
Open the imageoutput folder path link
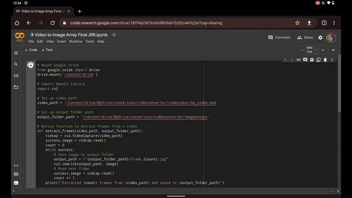(145, 117)
